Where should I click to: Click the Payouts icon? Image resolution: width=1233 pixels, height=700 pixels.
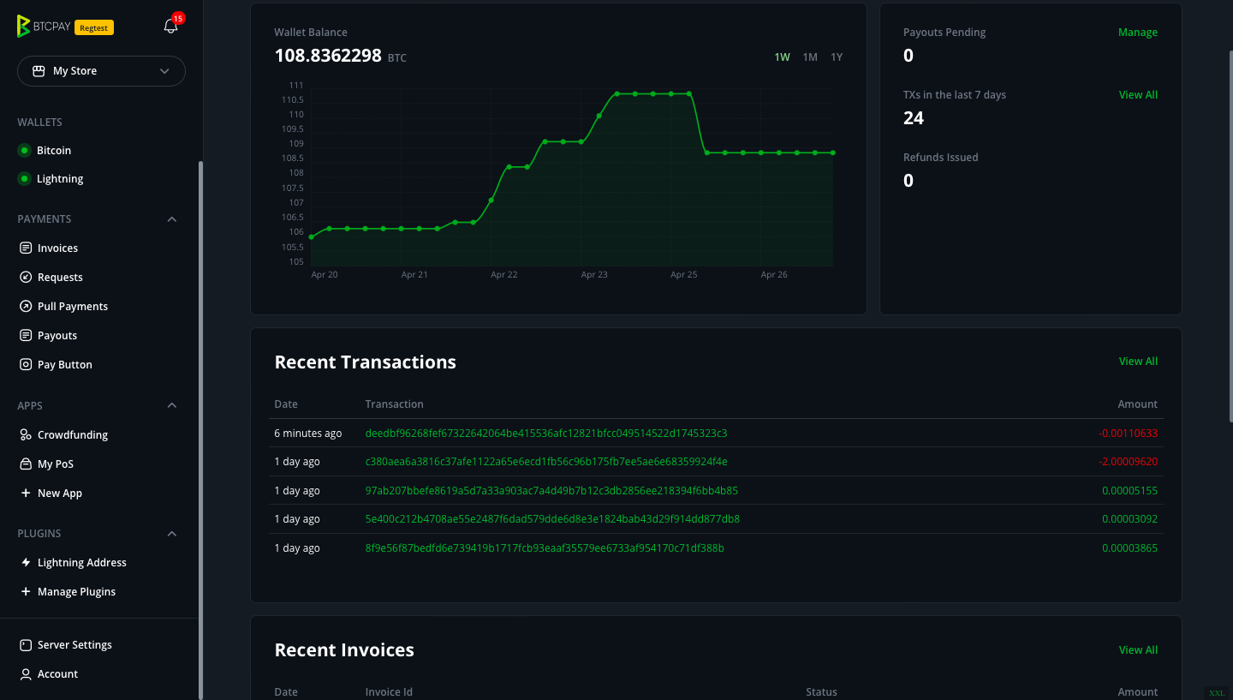[x=26, y=335]
